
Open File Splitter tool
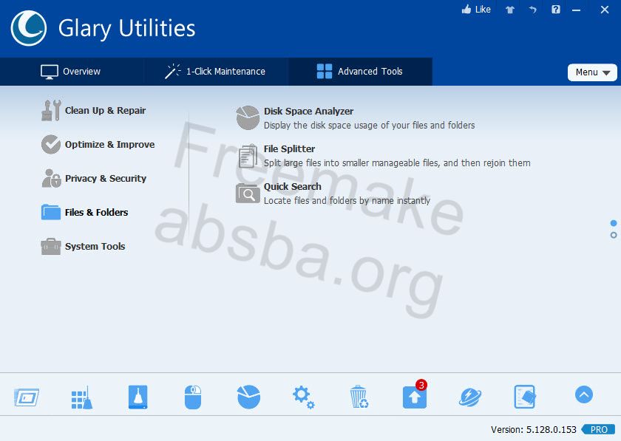pyautogui.click(x=290, y=149)
